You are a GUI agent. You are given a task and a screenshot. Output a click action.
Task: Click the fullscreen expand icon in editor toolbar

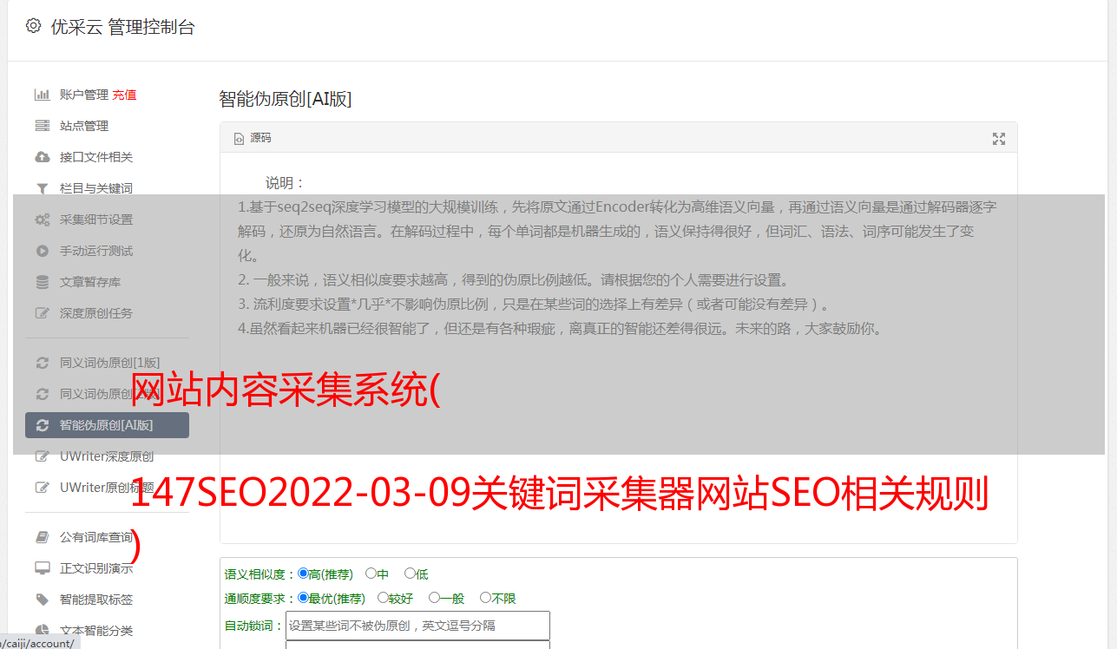999,139
